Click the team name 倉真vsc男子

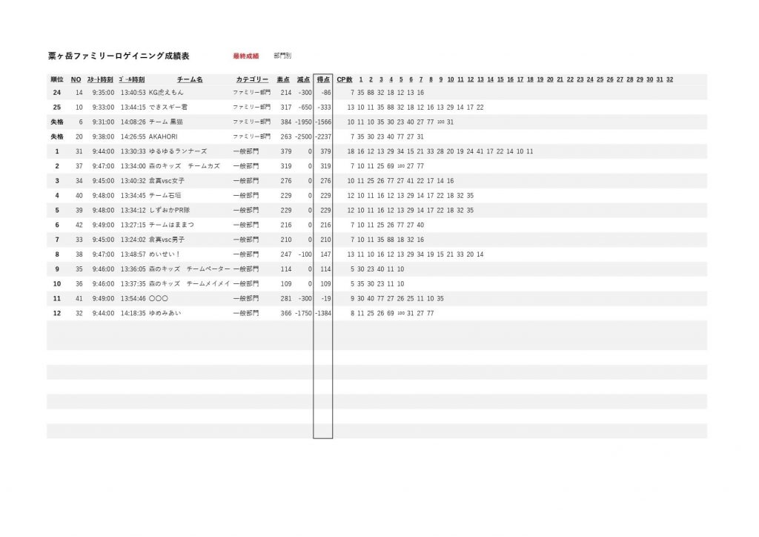click(x=167, y=240)
